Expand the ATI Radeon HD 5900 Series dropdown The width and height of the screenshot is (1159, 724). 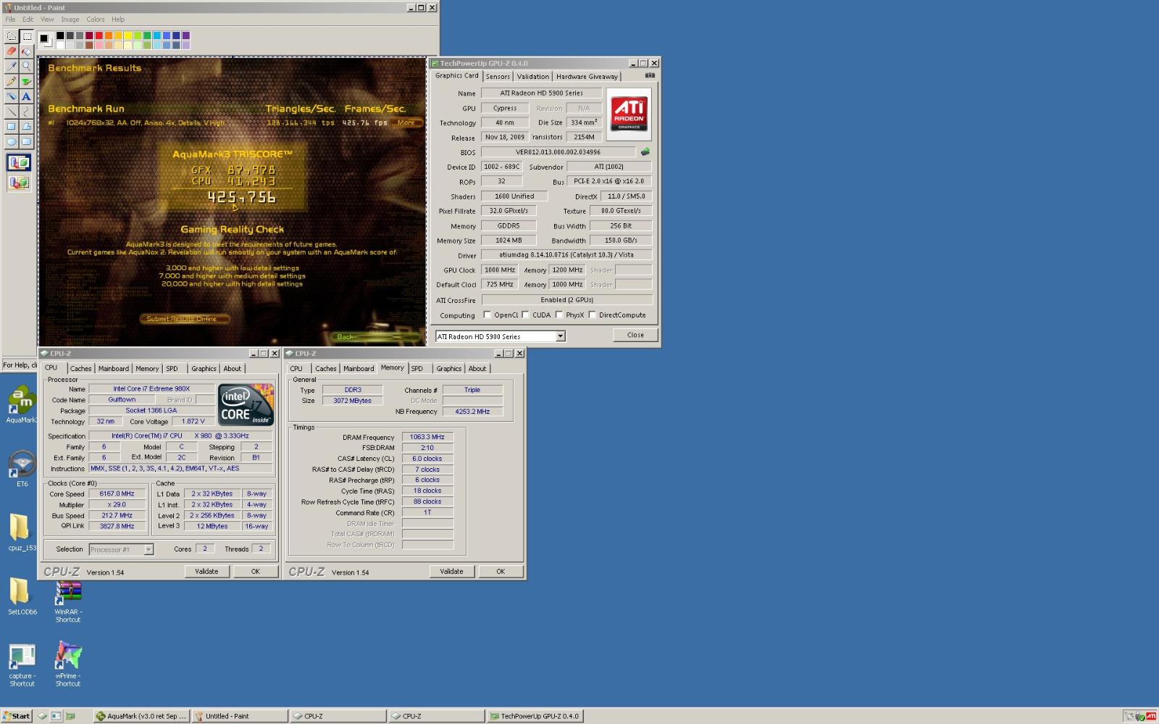(x=560, y=336)
